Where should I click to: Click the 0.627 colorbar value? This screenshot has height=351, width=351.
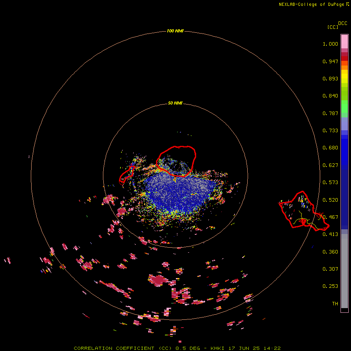tap(330, 165)
